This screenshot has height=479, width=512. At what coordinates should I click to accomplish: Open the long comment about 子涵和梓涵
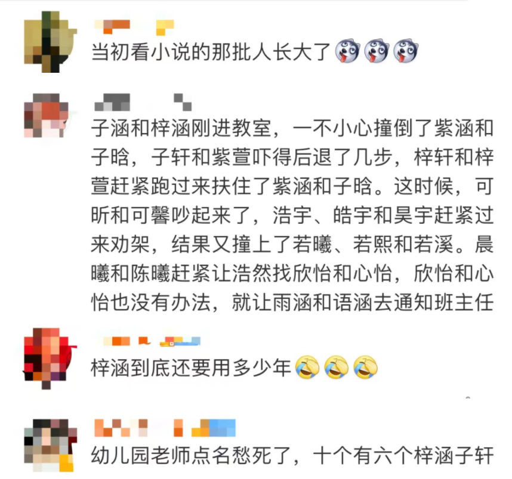tap(292, 216)
